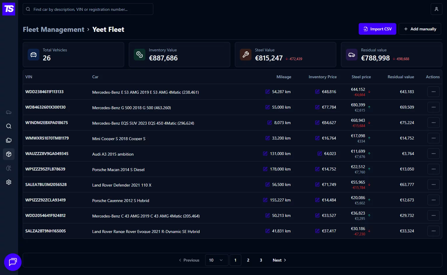Image resolution: width=447 pixels, height=275 pixels.
Task: Edit mileage 33,200 km of Mini Cooper
Action: click(268, 138)
